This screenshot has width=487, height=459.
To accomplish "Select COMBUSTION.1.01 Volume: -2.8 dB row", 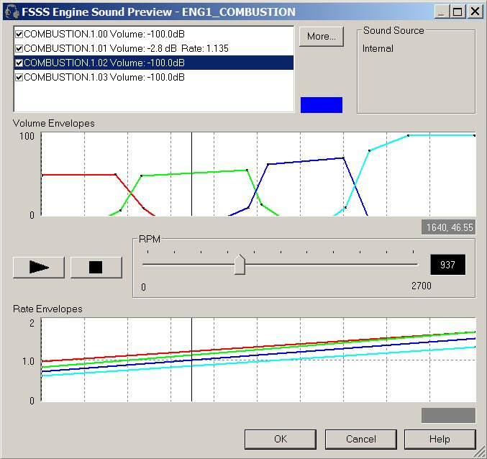I will point(154,48).
